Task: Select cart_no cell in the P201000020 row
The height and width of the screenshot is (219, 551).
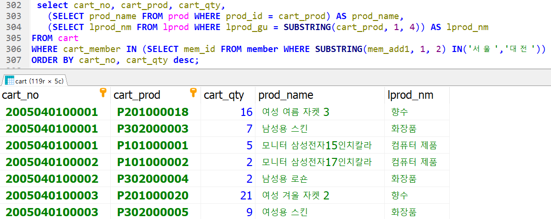Action: [55, 195]
